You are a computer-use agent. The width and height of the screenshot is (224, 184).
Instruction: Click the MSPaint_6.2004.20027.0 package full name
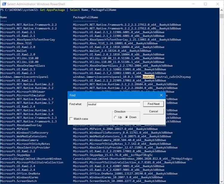(115, 129)
